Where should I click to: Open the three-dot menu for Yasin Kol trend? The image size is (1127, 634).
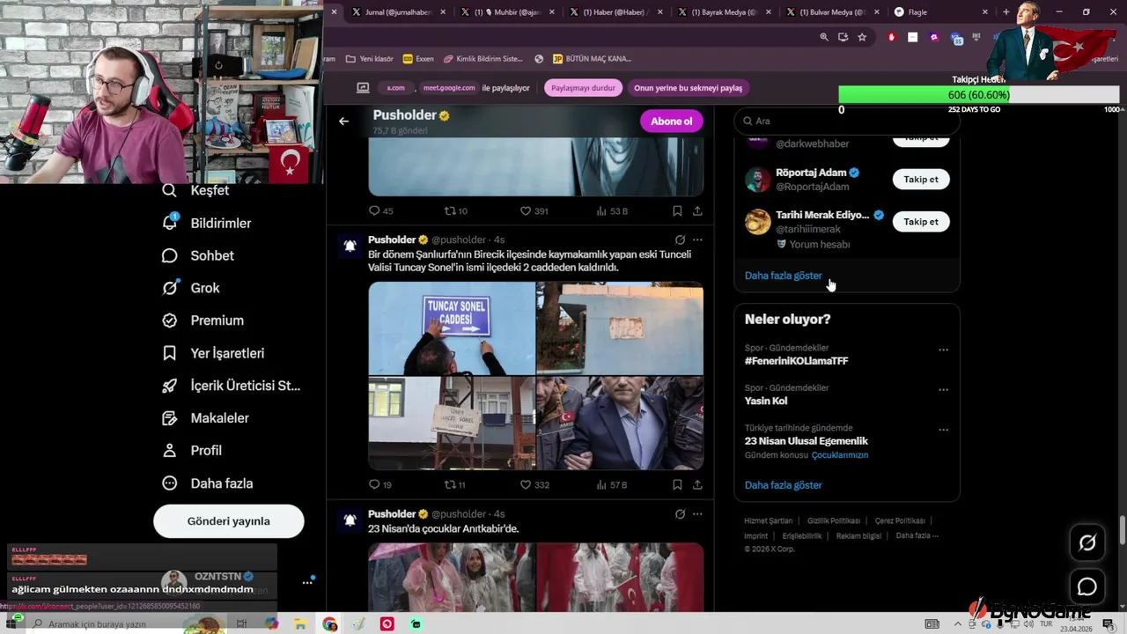(943, 389)
